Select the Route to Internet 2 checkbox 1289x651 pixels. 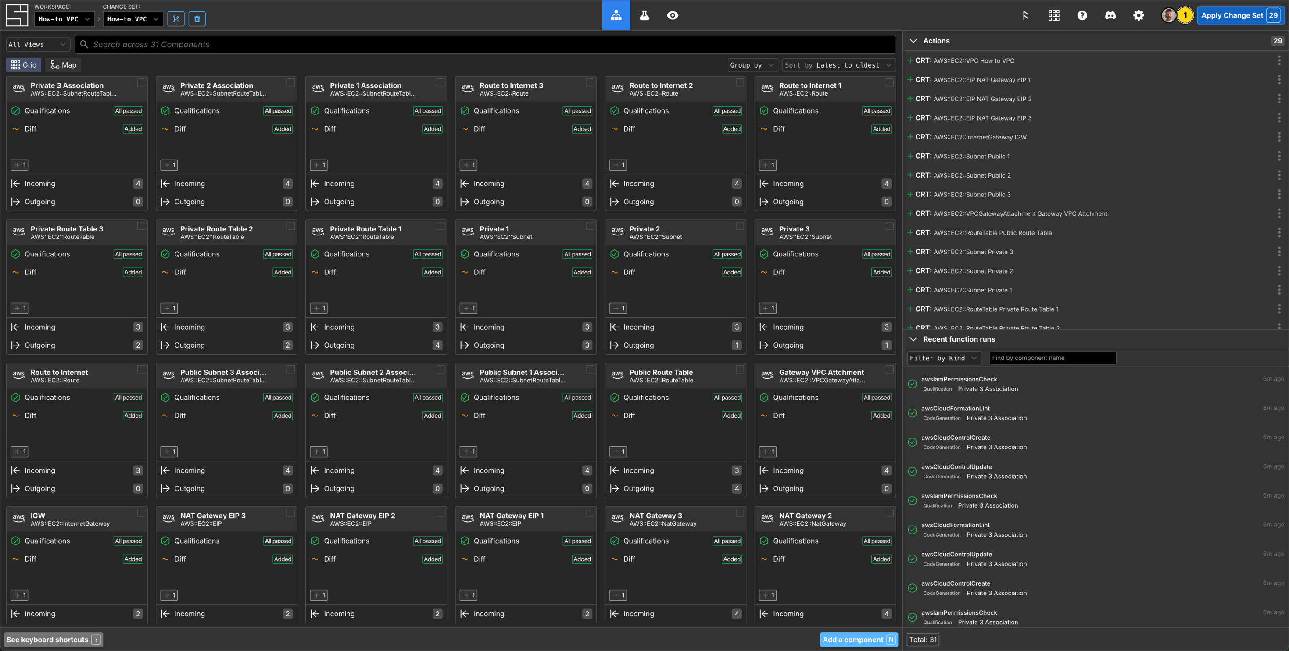click(x=740, y=82)
